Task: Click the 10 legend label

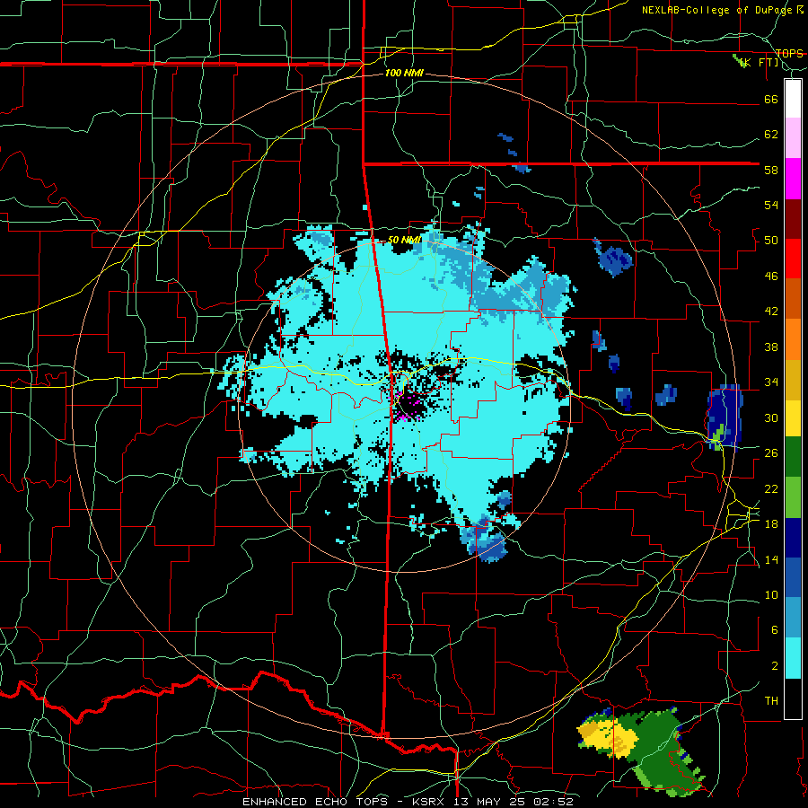Action: 771,594
